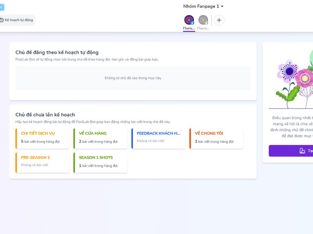This screenshot has height=234, width=313.
Task: Click the Facebook badge on the active Floris avatar
Action: [x=192, y=23]
